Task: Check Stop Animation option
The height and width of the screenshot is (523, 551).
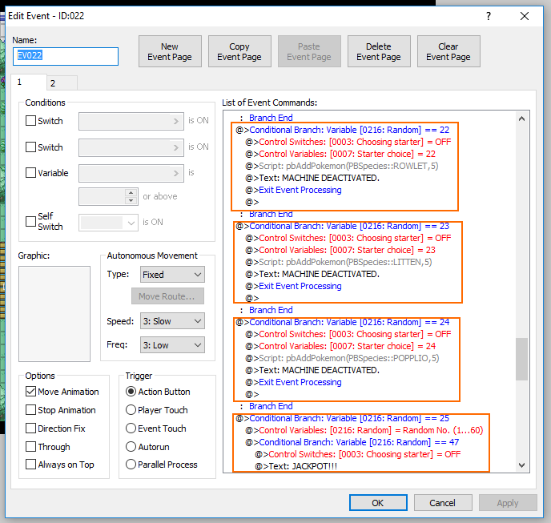Action: click(31, 410)
